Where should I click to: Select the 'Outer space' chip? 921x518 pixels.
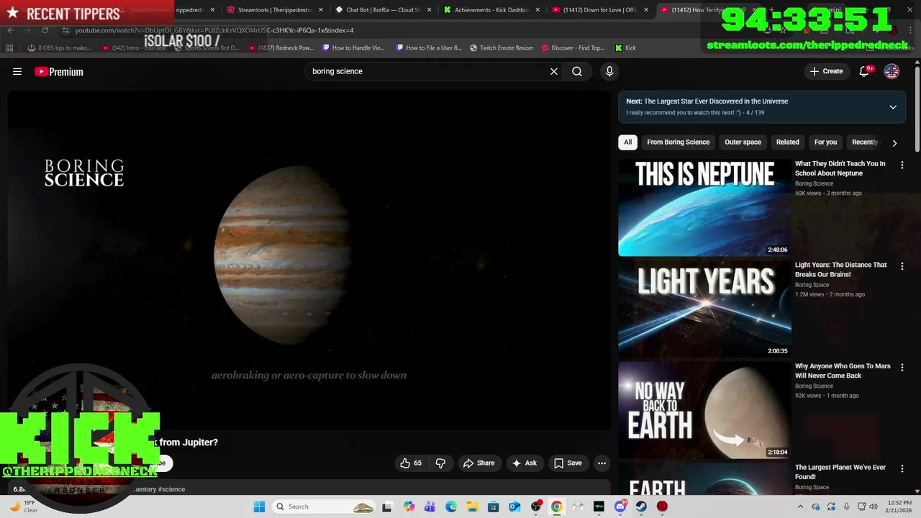click(x=743, y=142)
